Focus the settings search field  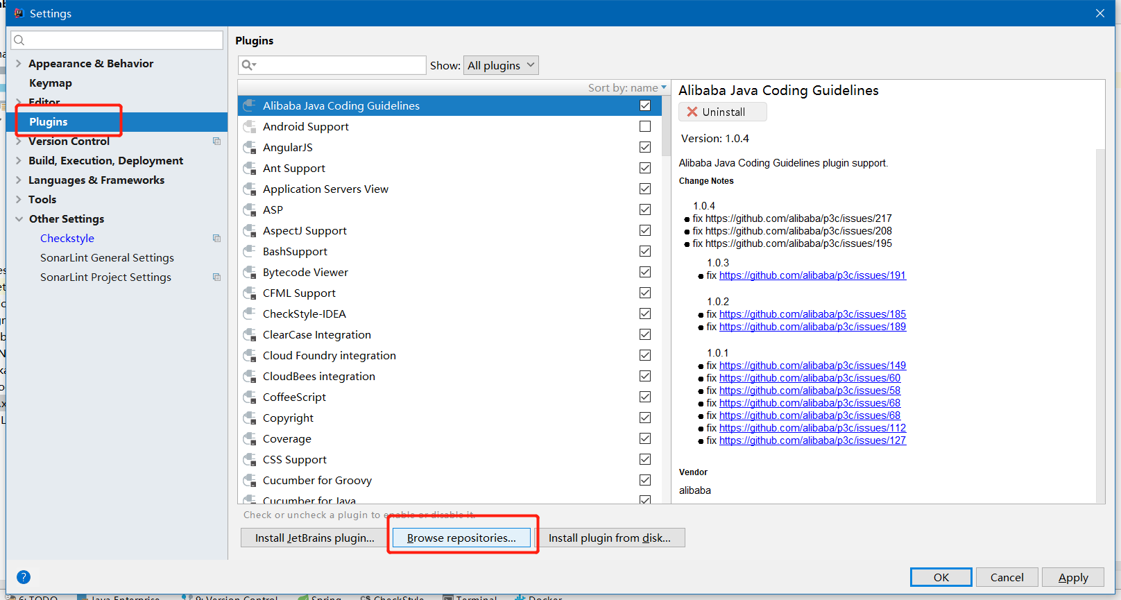click(x=117, y=40)
